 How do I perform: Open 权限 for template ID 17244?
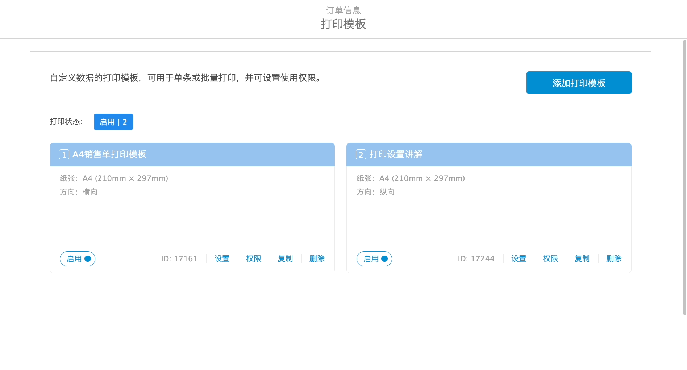coord(550,258)
